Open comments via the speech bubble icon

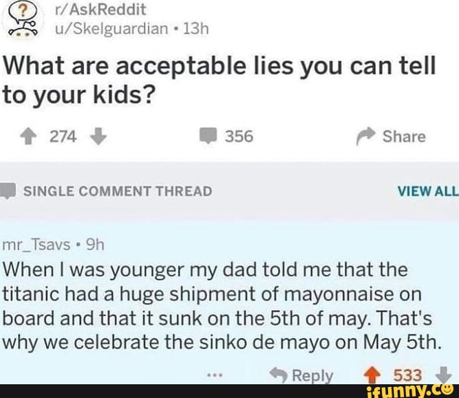tap(209, 136)
